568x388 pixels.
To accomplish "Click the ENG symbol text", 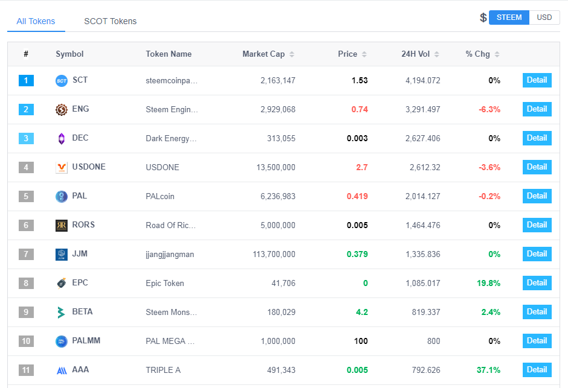I will [x=80, y=109].
